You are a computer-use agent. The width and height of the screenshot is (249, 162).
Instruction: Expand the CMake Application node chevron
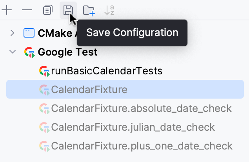tap(12, 33)
